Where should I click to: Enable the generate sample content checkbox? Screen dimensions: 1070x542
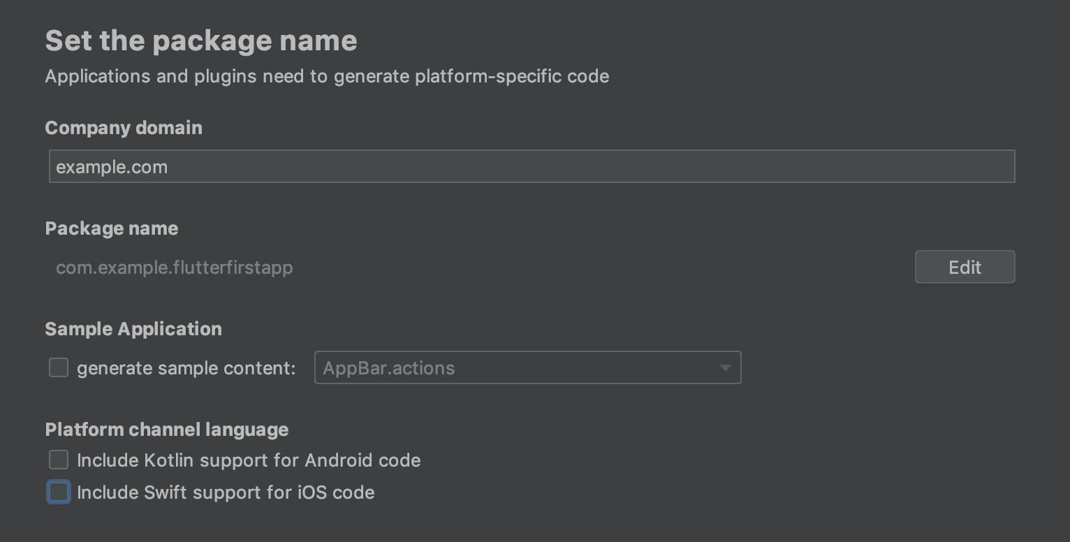(59, 367)
